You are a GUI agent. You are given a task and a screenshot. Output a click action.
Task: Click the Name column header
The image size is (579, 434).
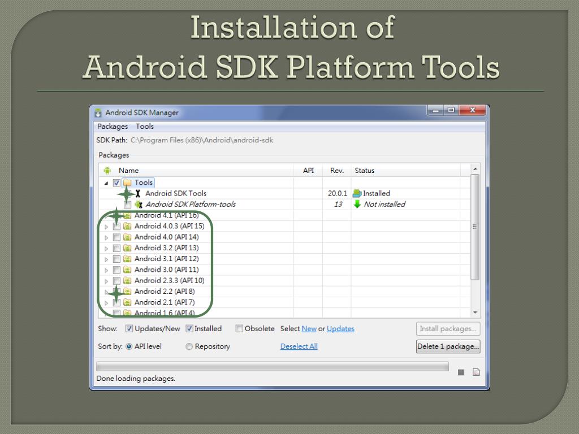point(196,170)
